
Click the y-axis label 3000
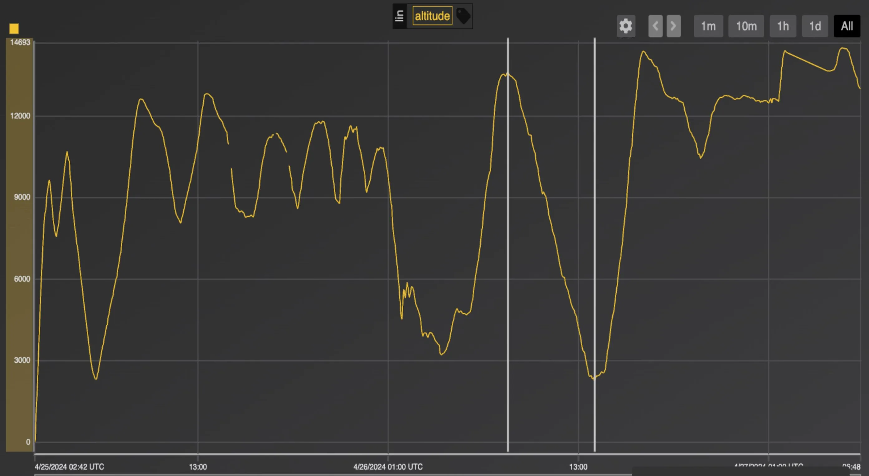[22, 360]
